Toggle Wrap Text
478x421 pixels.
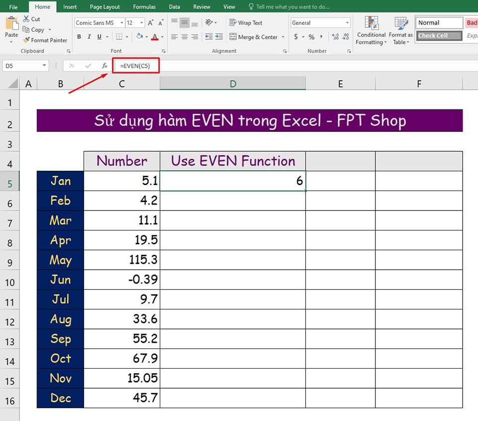[245, 22]
